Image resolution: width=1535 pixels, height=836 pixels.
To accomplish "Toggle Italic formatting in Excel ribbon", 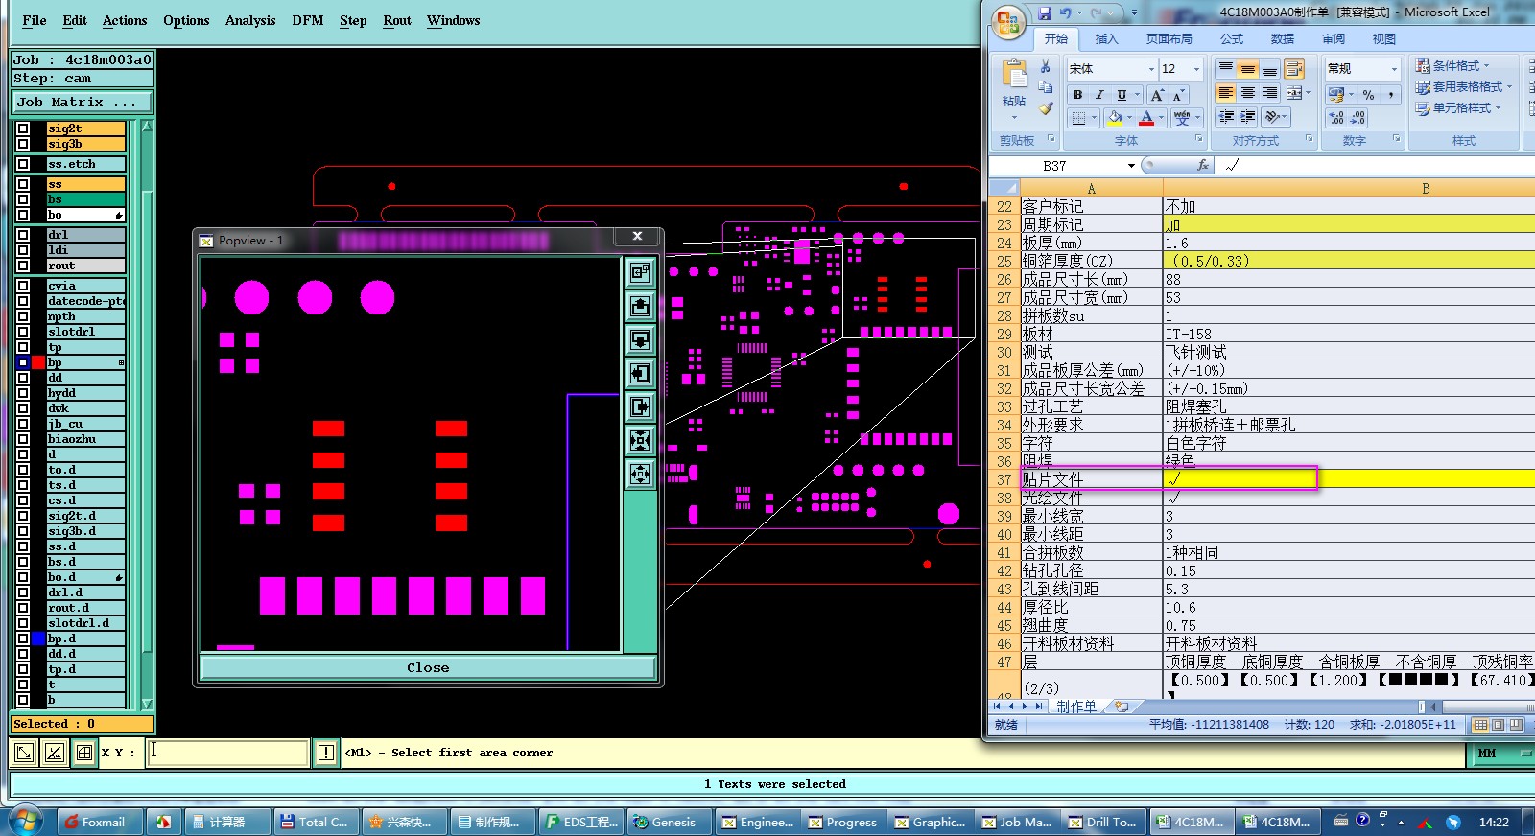I will [1099, 95].
